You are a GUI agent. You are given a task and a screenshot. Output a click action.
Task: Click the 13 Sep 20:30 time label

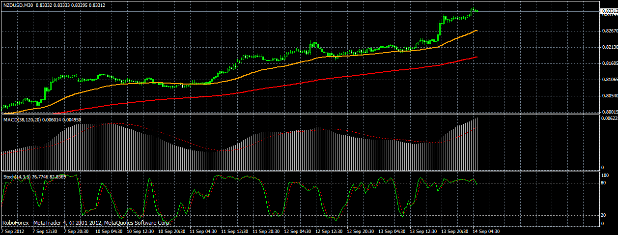[455, 231]
